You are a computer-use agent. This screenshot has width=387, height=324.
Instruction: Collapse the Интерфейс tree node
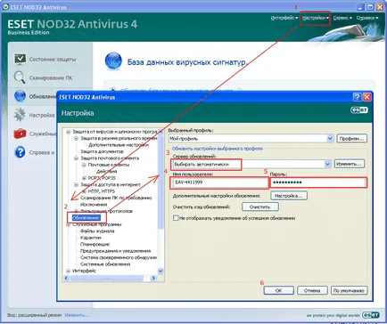(x=69, y=271)
